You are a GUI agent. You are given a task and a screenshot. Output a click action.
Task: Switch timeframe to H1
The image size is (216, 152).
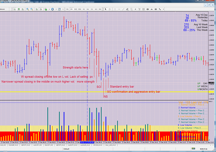(84, 9)
